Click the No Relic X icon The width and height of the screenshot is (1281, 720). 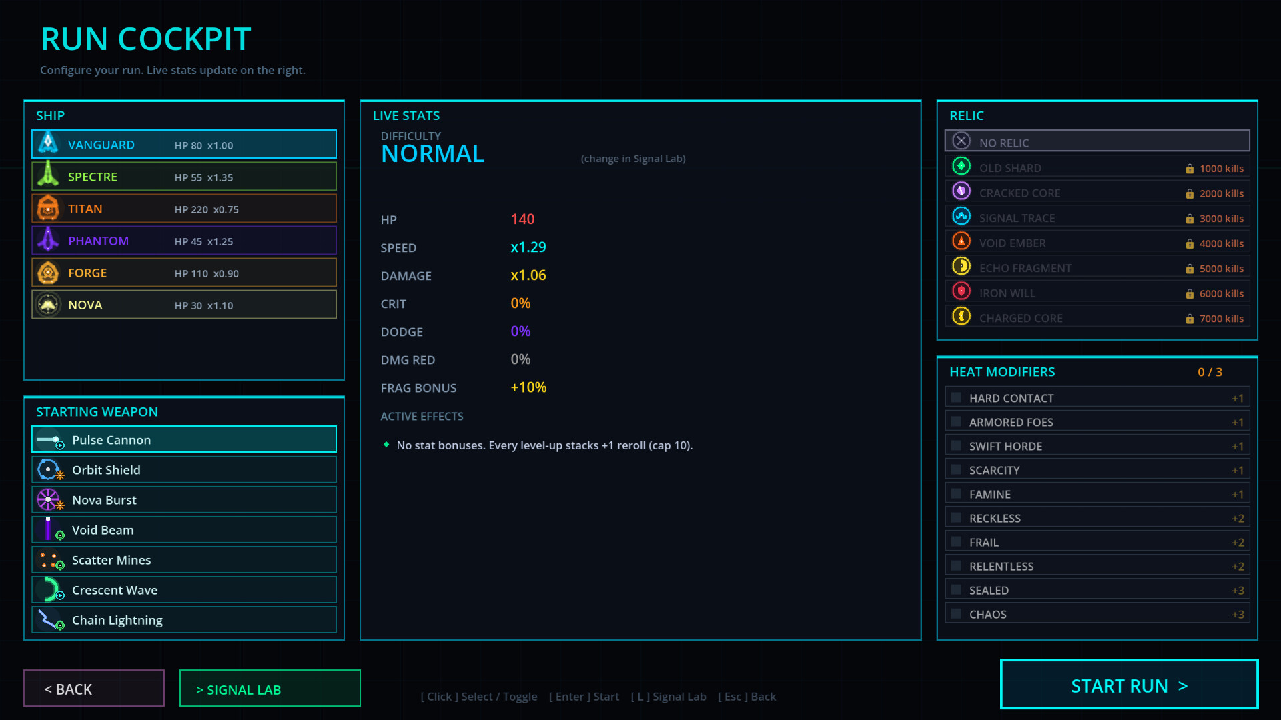coord(961,141)
